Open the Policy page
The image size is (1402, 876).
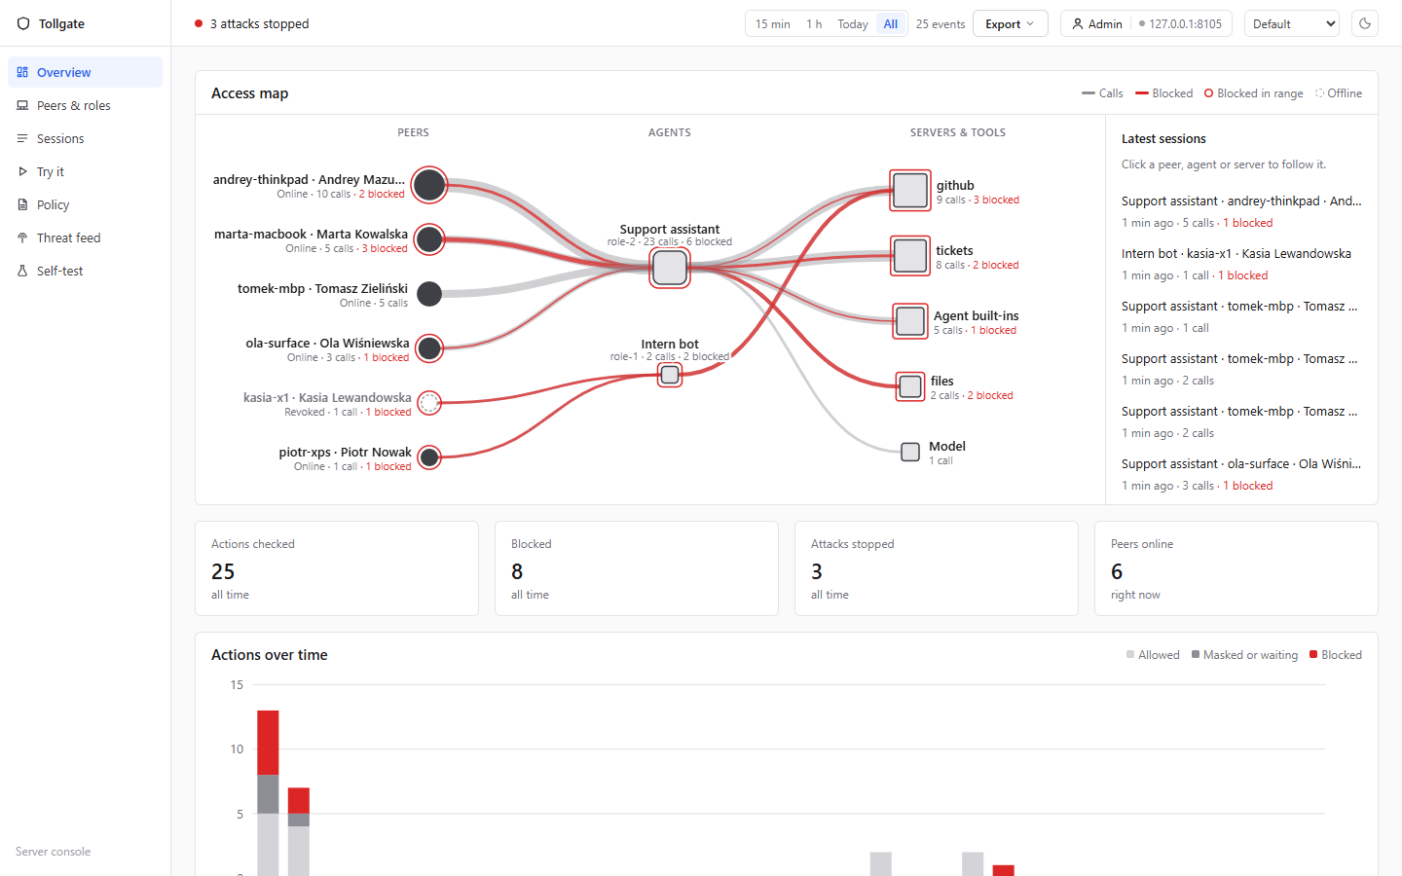click(x=85, y=204)
